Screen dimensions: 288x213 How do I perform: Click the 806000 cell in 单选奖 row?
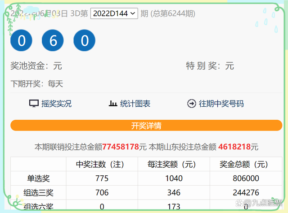point(246,178)
